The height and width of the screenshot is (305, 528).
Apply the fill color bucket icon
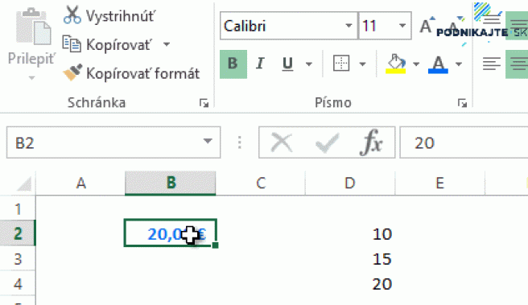point(396,64)
